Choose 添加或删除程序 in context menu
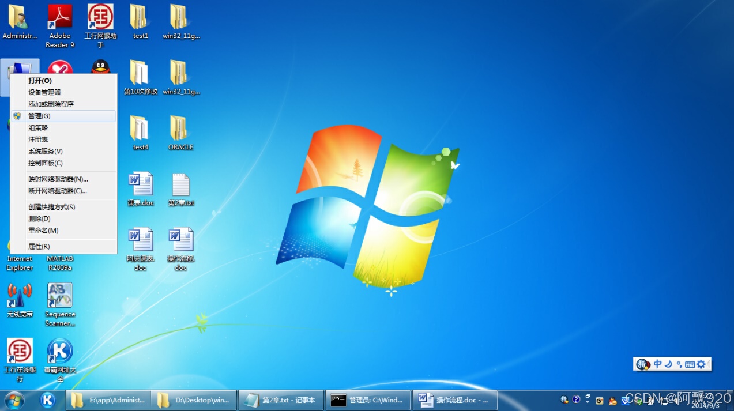The image size is (734, 411). (x=64, y=104)
